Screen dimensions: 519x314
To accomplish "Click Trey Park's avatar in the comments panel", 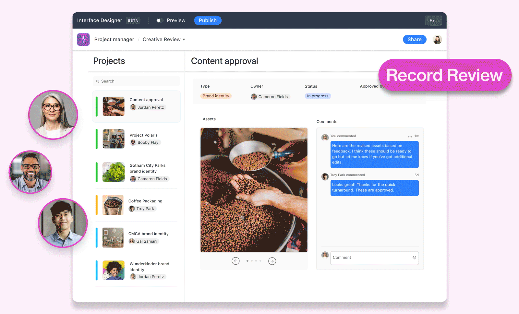I will pyautogui.click(x=325, y=176).
